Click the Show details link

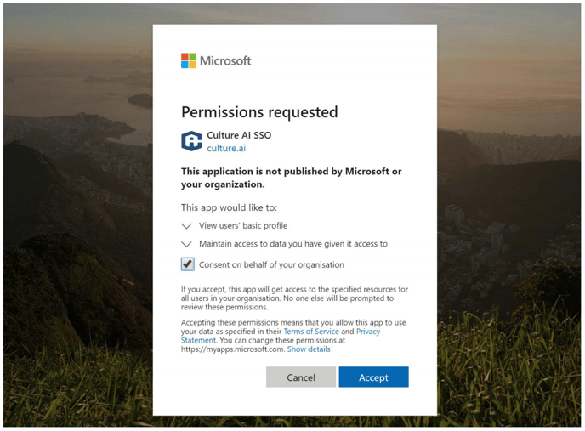[x=309, y=349]
